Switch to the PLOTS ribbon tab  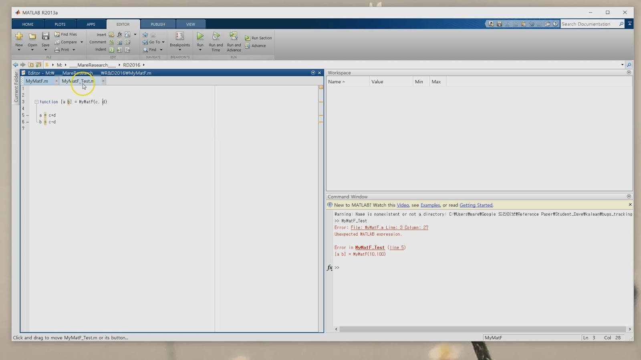(60, 24)
